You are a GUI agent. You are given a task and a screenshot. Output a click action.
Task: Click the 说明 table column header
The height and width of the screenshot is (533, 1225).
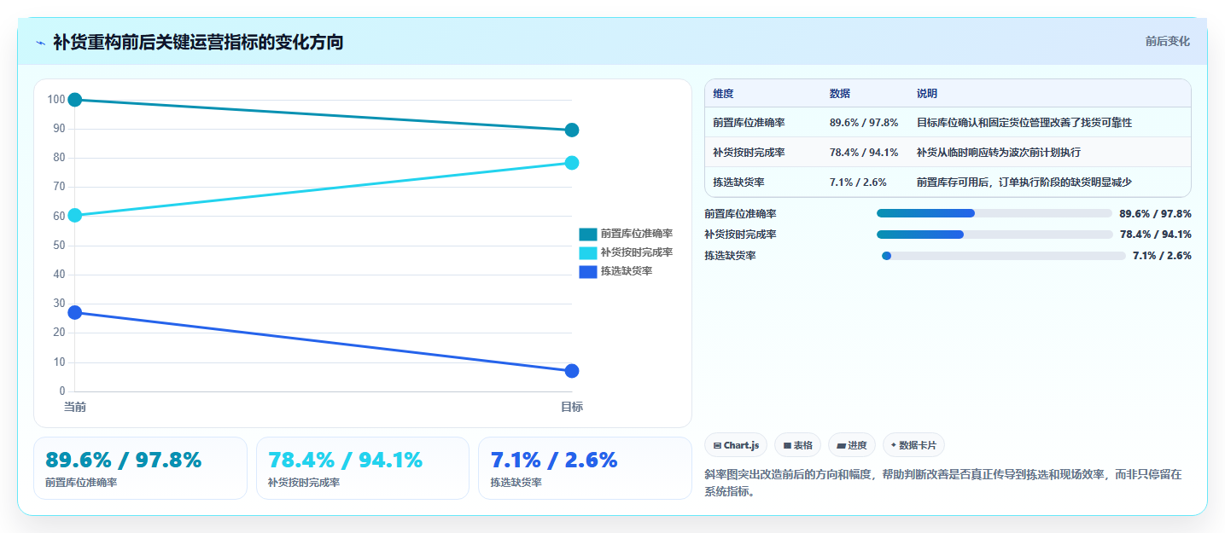click(927, 94)
